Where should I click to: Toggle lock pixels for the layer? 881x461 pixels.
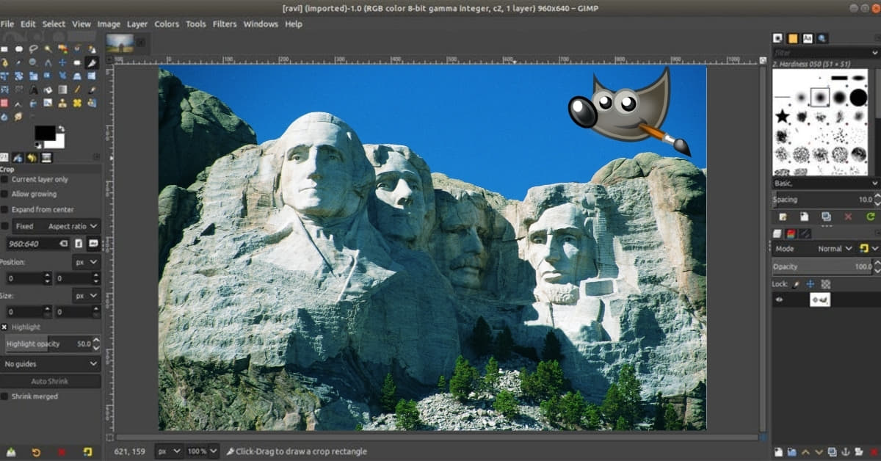click(796, 283)
